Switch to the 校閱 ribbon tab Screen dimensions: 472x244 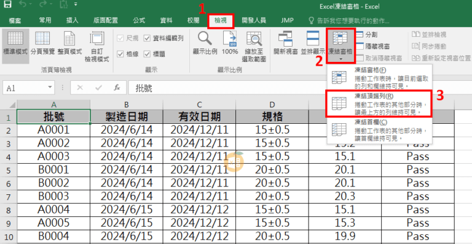(193, 20)
